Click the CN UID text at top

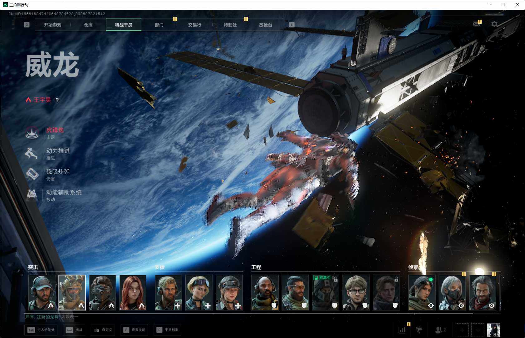click(x=57, y=14)
